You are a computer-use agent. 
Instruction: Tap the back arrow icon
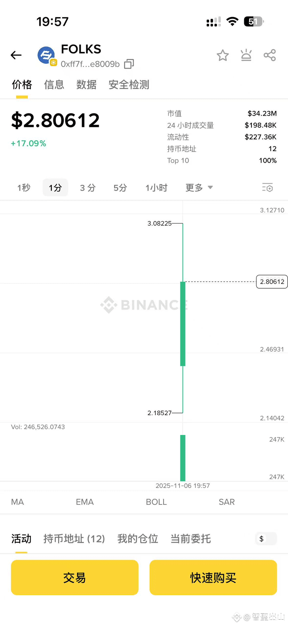[16, 55]
